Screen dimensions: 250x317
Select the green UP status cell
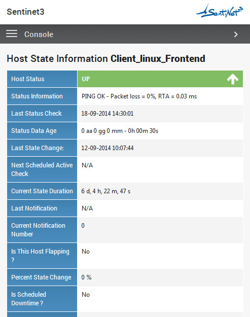click(x=160, y=79)
